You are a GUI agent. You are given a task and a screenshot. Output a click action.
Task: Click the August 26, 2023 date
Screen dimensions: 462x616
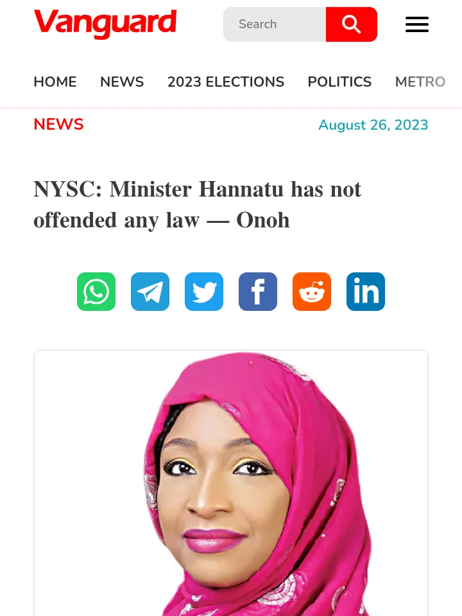coord(373,125)
